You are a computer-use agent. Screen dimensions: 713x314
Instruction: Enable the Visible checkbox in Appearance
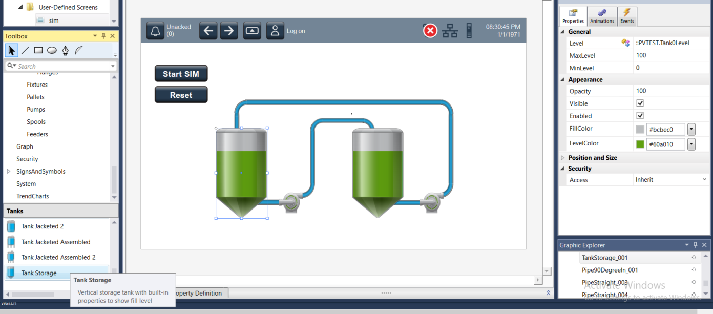[639, 103]
